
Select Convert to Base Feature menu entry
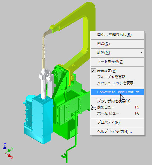(x=117, y=92)
